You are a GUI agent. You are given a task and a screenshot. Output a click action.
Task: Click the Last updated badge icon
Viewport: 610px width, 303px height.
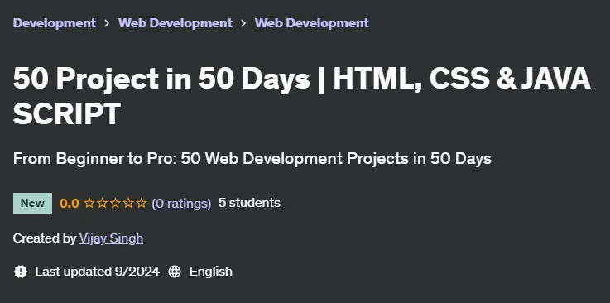point(21,272)
